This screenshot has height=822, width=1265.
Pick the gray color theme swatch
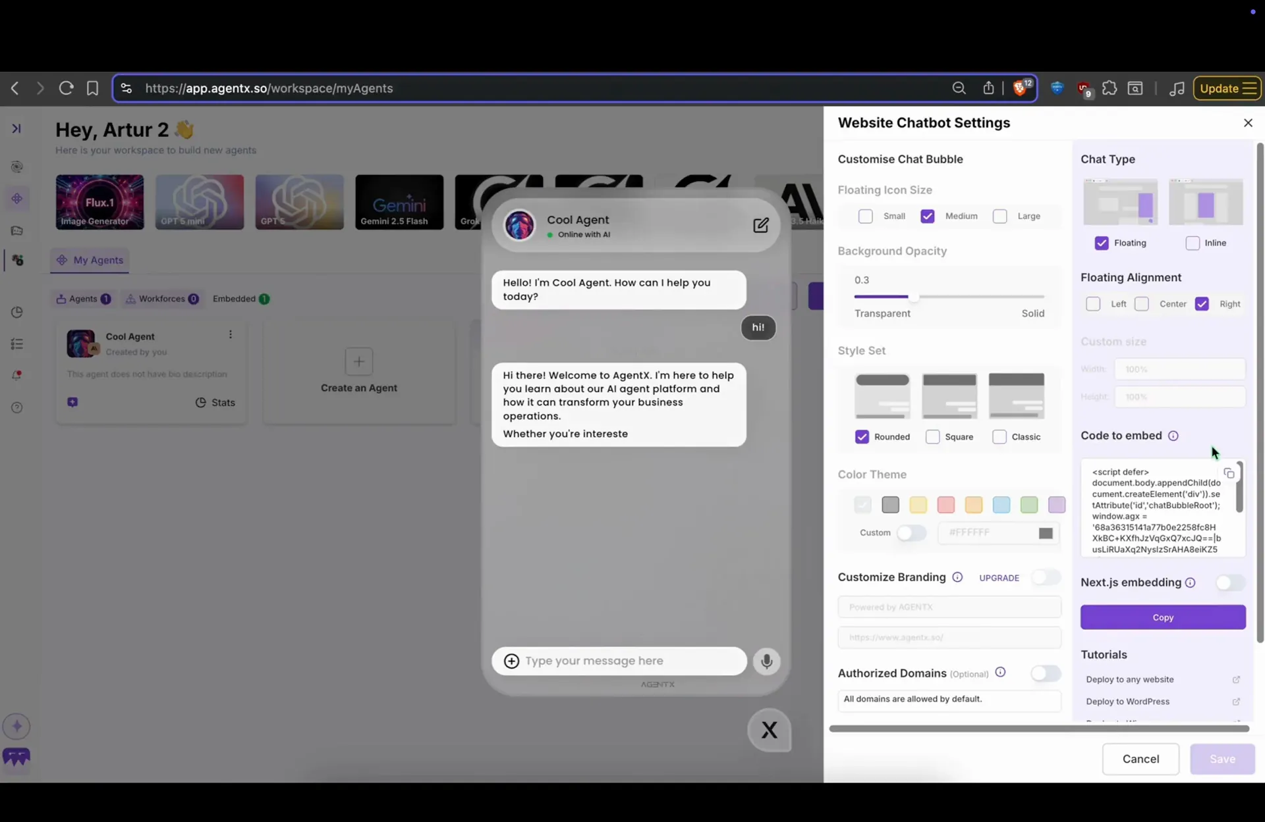(x=890, y=505)
